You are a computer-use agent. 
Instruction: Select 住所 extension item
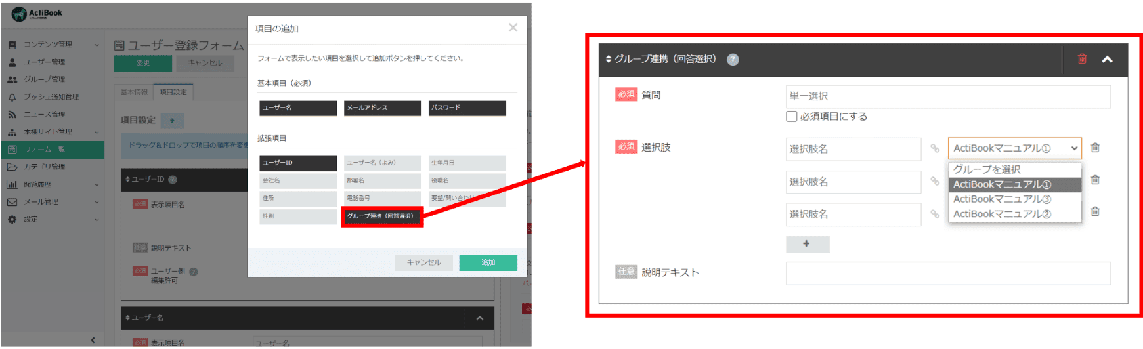pos(298,198)
